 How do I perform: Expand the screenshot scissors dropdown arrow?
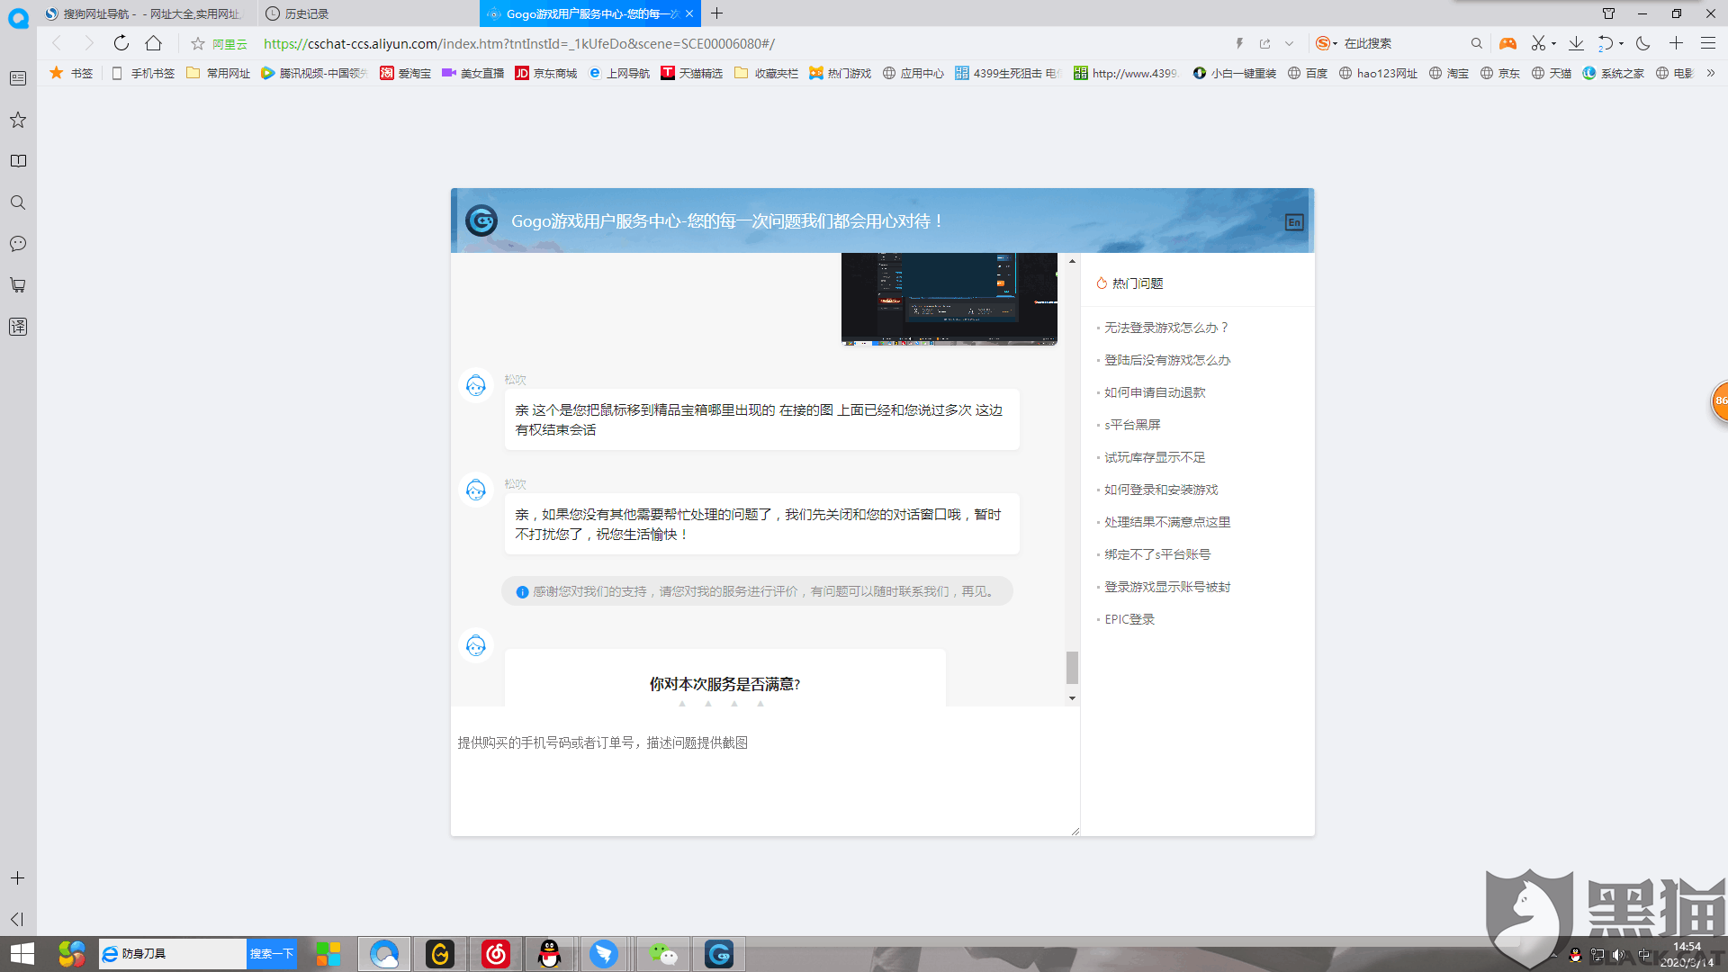click(x=1554, y=43)
